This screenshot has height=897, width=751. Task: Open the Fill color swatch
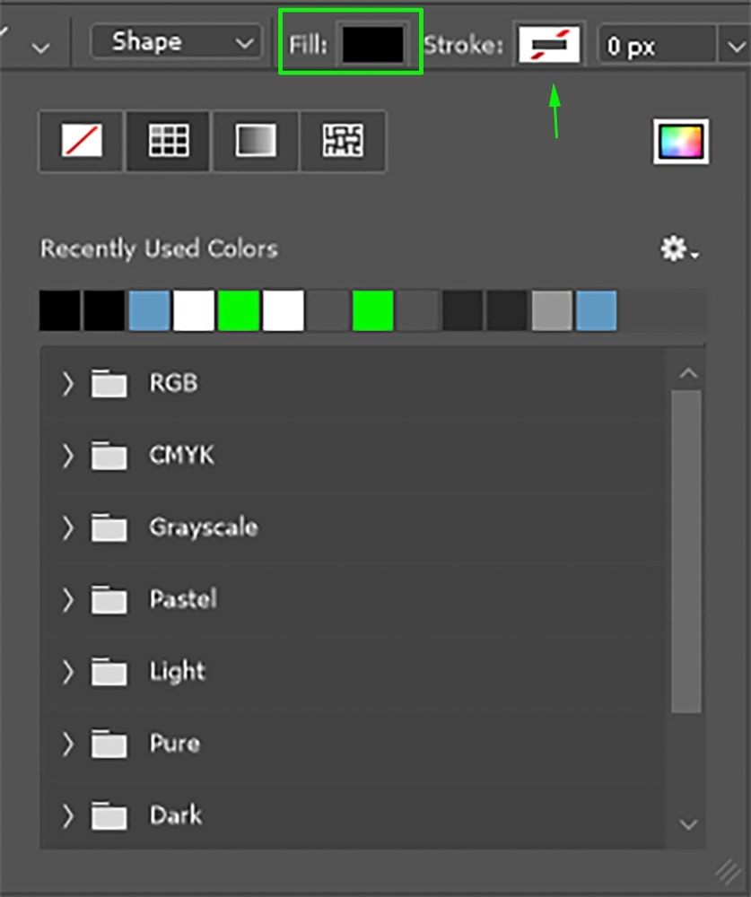click(x=372, y=44)
